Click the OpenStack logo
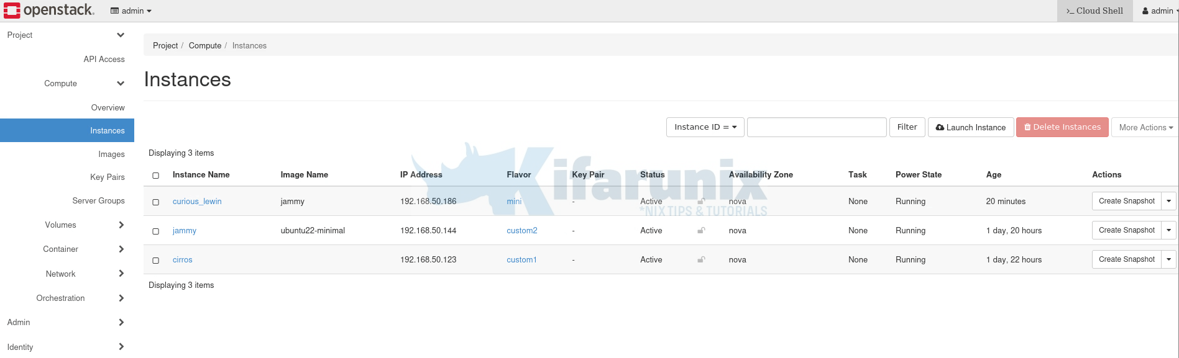This screenshot has width=1179, height=358. click(x=49, y=11)
